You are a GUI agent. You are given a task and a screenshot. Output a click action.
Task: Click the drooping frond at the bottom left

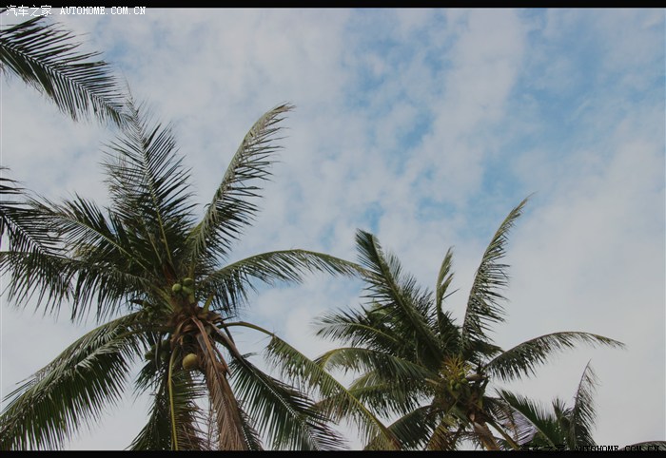(x=57, y=390)
